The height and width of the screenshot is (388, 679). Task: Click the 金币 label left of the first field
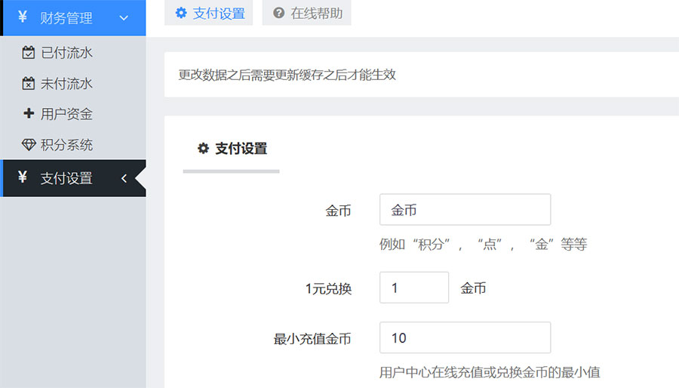coord(338,211)
